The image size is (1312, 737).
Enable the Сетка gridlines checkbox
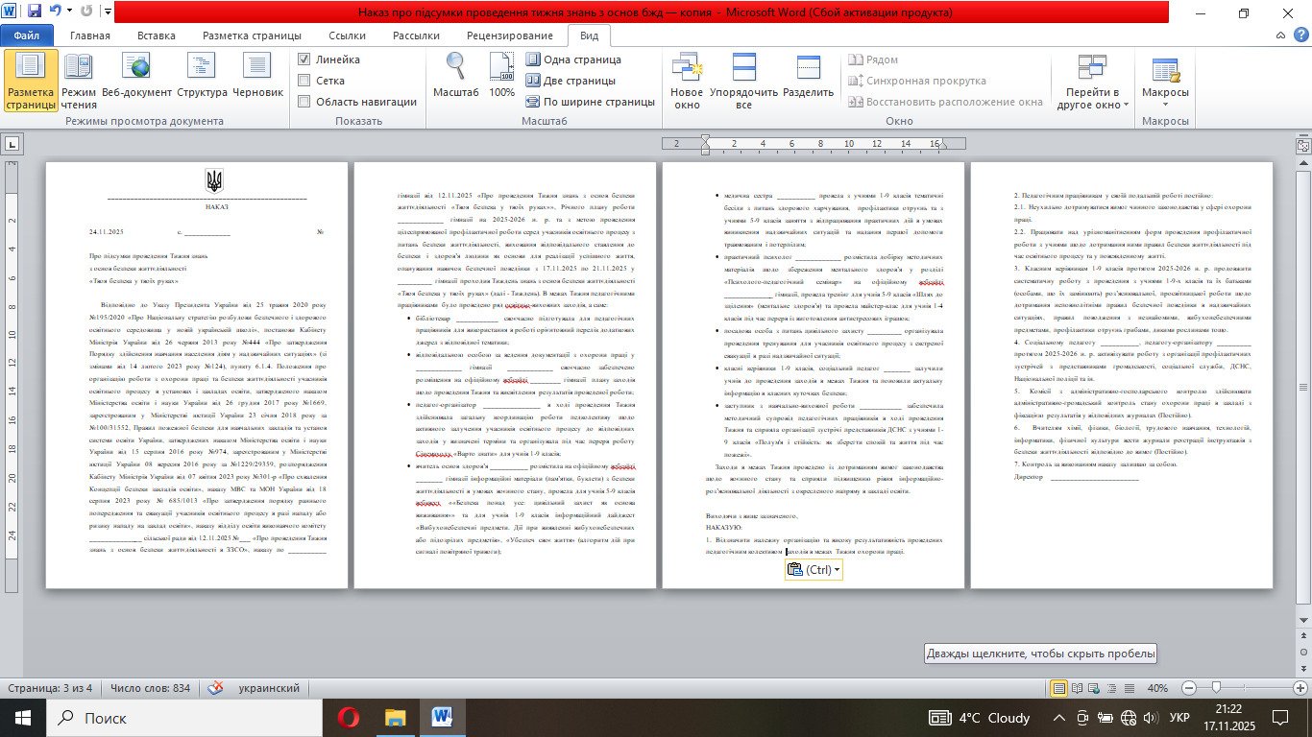coord(304,81)
